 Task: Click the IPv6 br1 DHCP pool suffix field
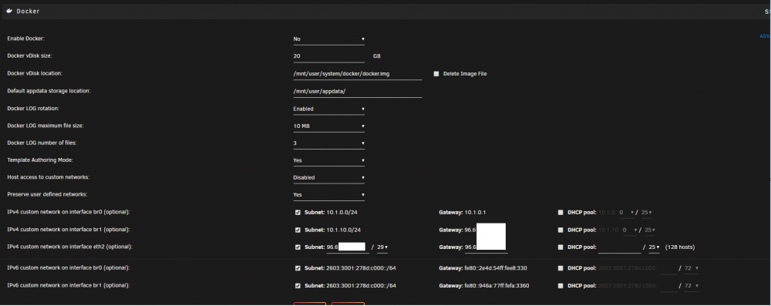pyautogui.click(x=668, y=286)
